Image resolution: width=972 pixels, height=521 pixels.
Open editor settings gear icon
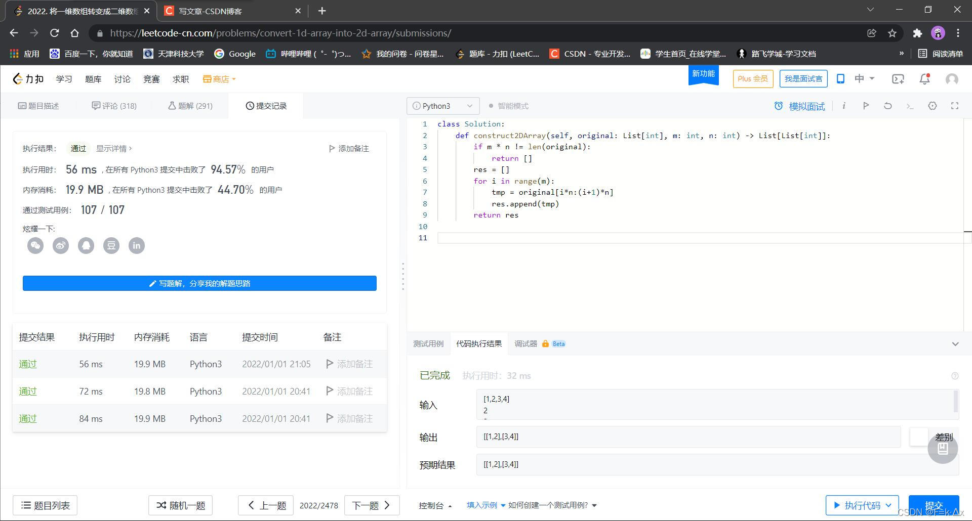(933, 106)
